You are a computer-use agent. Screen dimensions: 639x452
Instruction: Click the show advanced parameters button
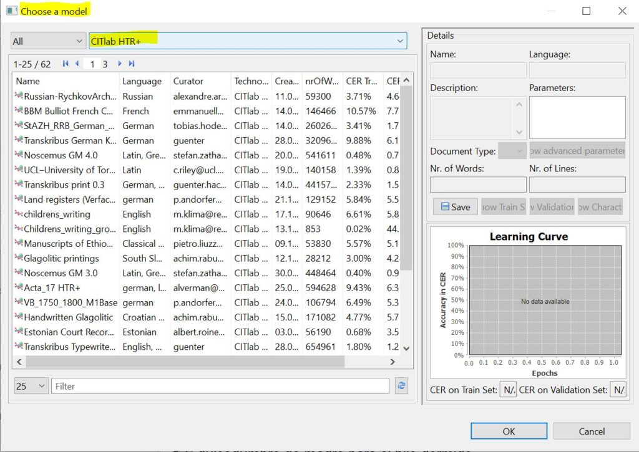(x=577, y=151)
